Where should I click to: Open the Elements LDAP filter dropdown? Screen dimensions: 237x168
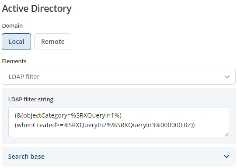(x=118, y=77)
